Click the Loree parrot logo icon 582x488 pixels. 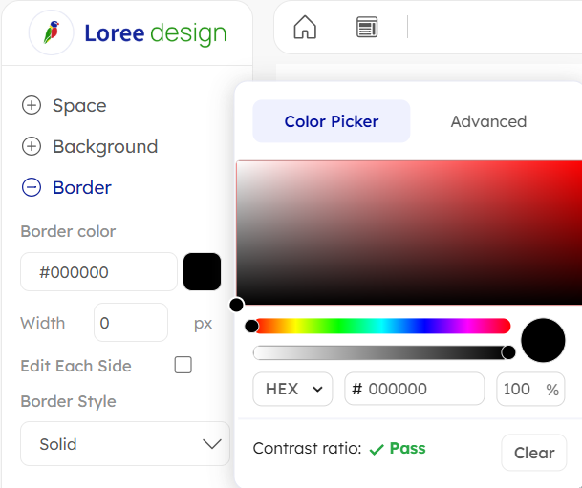52,33
